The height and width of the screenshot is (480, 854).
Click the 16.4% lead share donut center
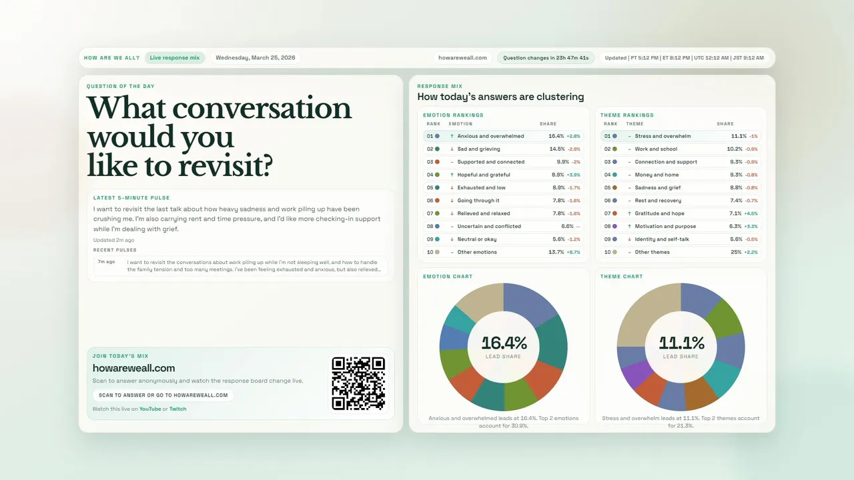tap(504, 347)
